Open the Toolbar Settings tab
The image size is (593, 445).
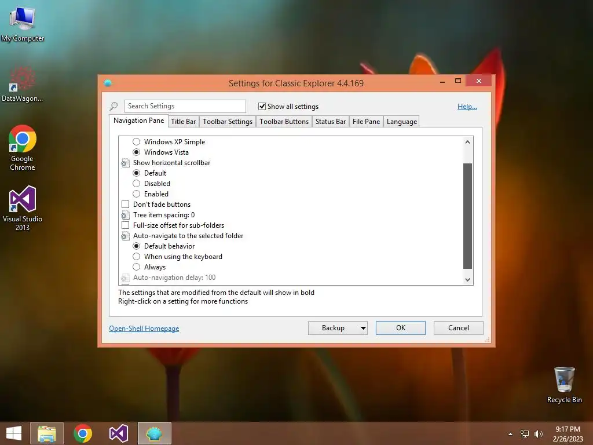(x=227, y=122)
